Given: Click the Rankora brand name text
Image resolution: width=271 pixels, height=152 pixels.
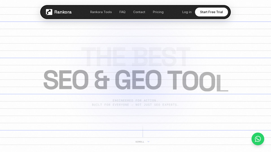Looking at the screenshot, I should [63, 12].
